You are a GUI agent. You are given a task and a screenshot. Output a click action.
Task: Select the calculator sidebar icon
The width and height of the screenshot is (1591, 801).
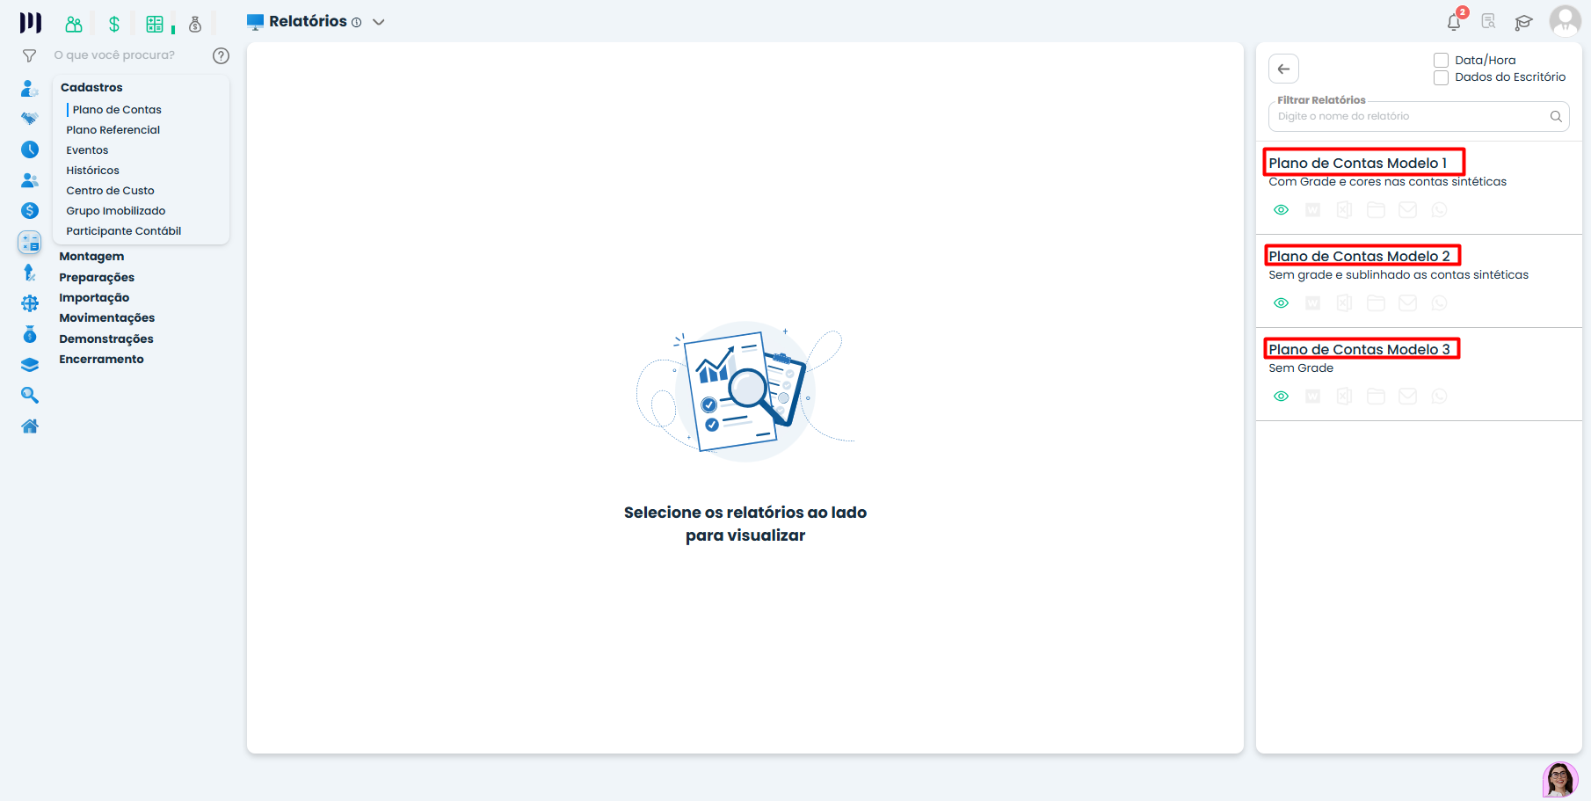click(x=30, y=242)
